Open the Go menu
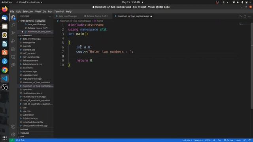The image size is (253, 142). click(44, 11)
